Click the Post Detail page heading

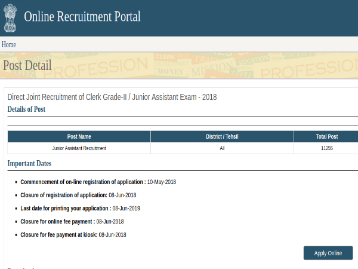(27, 66)
